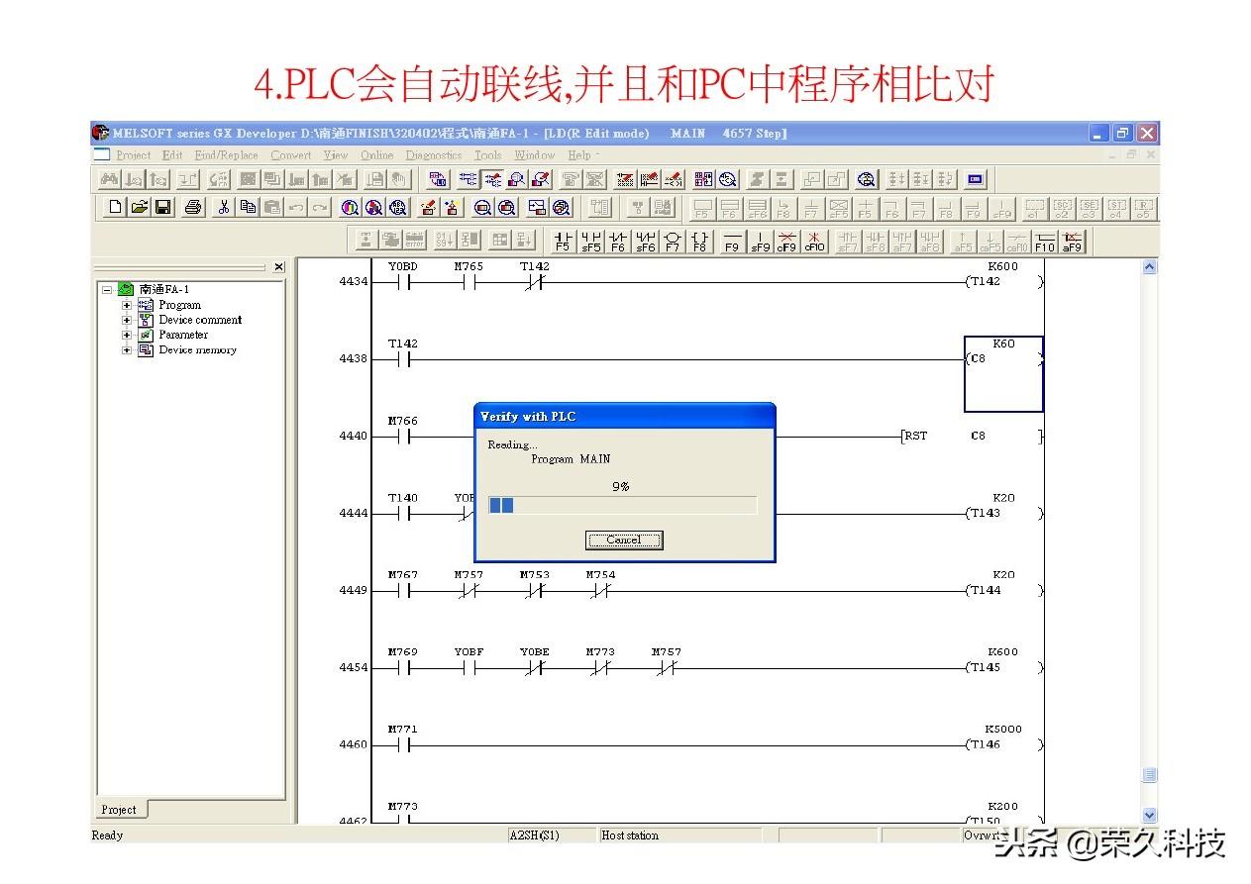Close the project tree panel
The image size is (1251, 884).
coord(278,267)
